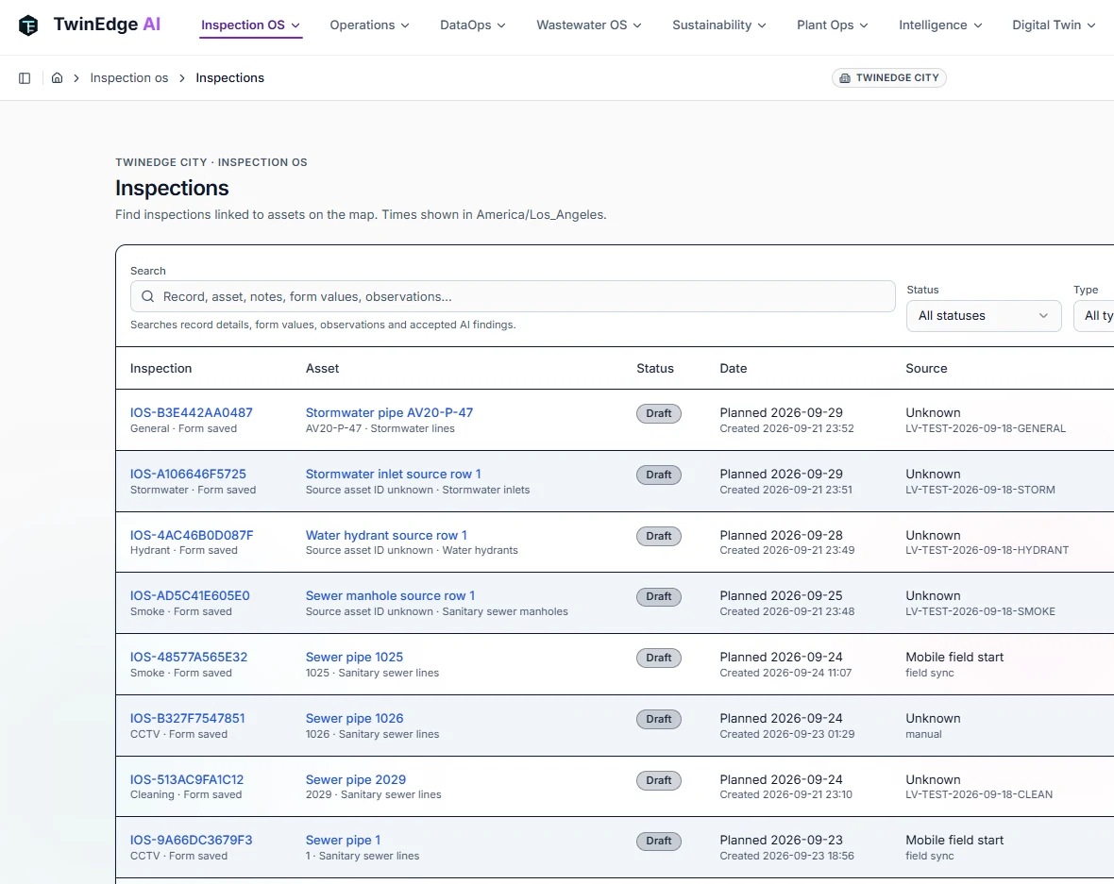Viewport: 1114px width, 884px height.
Task: Click the Draft badge for Sewer pipe 1025
Action: (x=659, y=658)
